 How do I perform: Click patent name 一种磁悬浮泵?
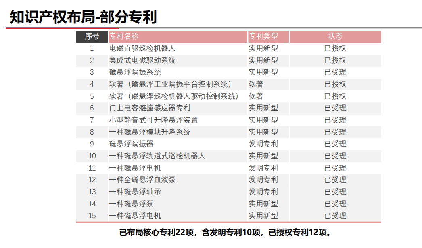[132, 204]
